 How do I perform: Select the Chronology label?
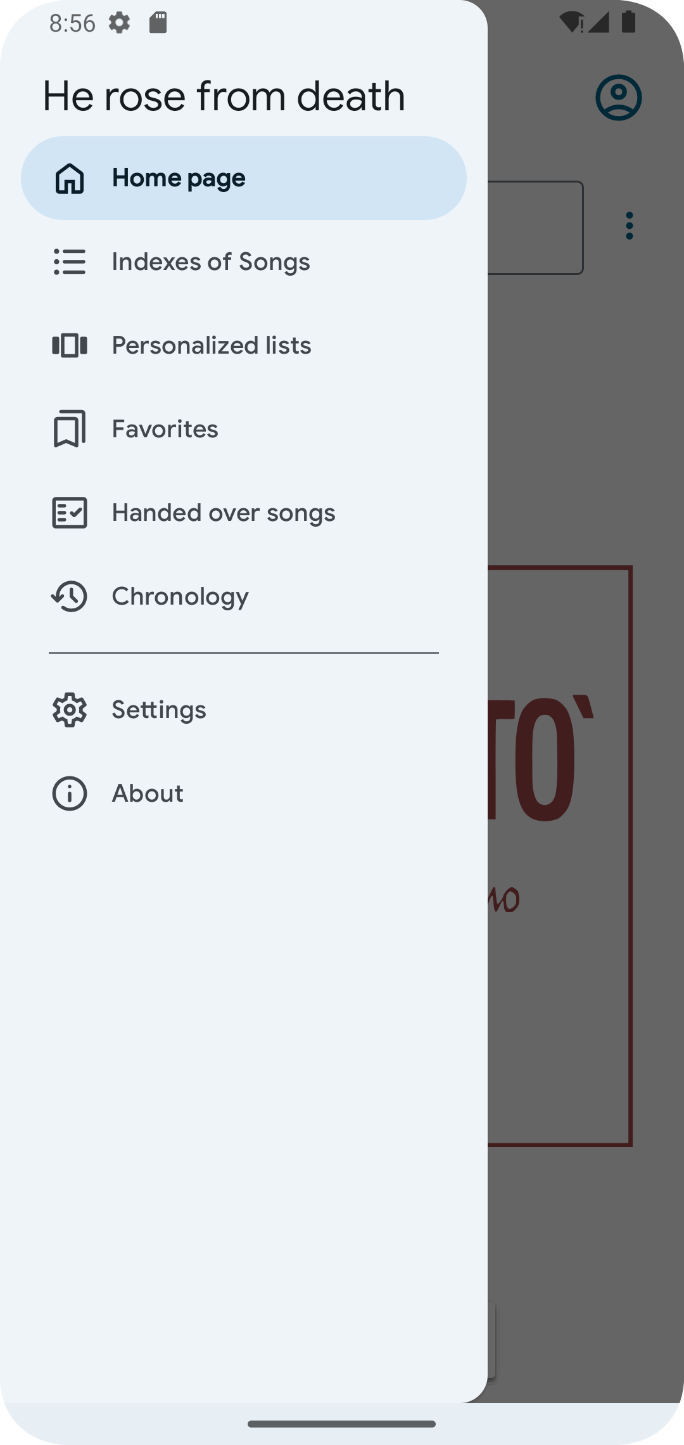pyautogui.click(x=180, y=596)
